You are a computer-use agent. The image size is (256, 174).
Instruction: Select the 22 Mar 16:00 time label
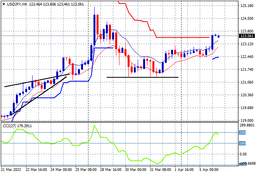pos(36,170)
